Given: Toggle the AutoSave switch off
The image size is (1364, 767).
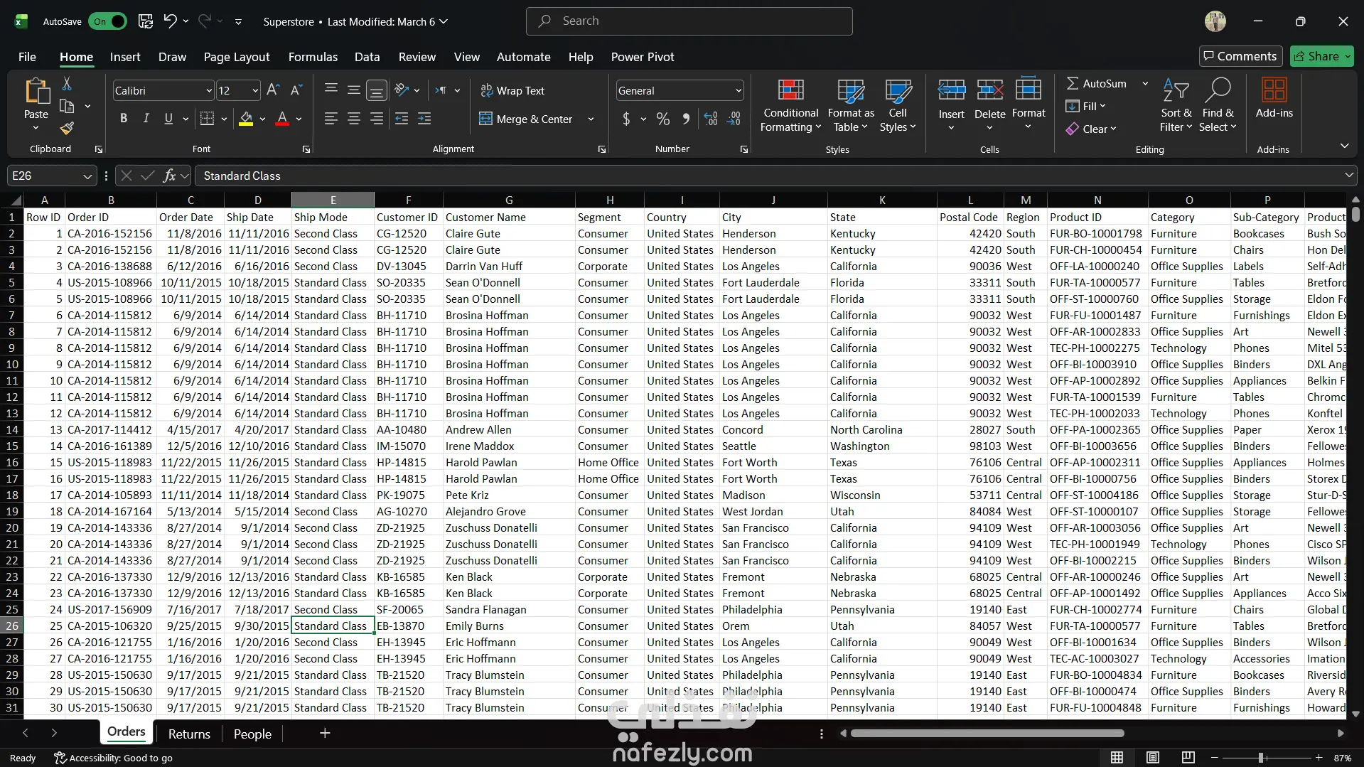Looking at the screenshot, I should click(107, 21).
